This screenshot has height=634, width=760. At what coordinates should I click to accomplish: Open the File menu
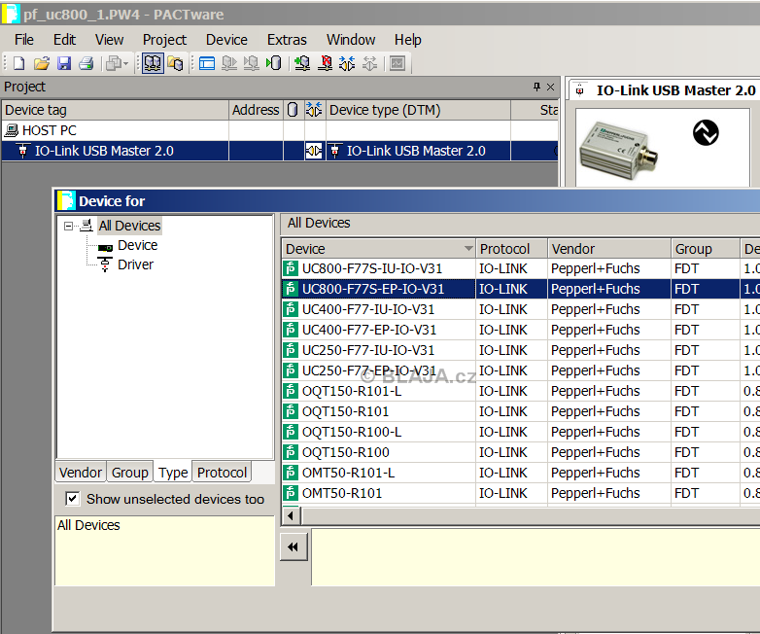pos(23,39)
